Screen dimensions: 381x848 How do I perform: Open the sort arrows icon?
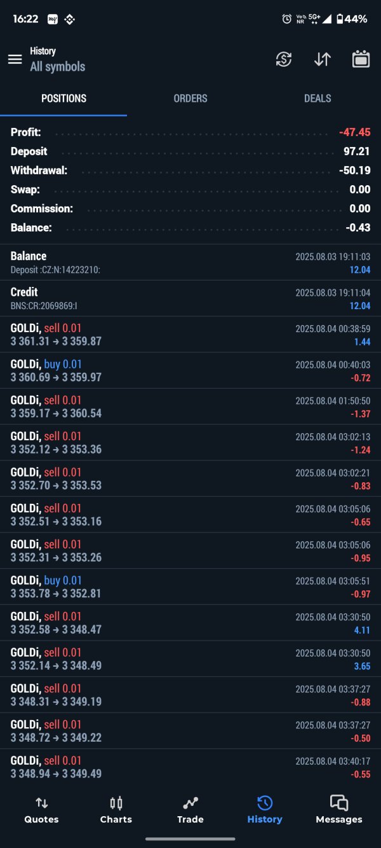[x=323, y=59]
